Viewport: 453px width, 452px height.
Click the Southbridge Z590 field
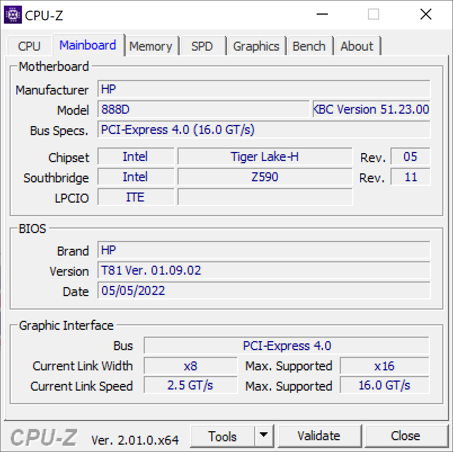(264, 177)
